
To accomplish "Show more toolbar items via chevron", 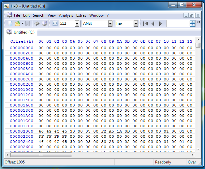I will pos(199,22).
